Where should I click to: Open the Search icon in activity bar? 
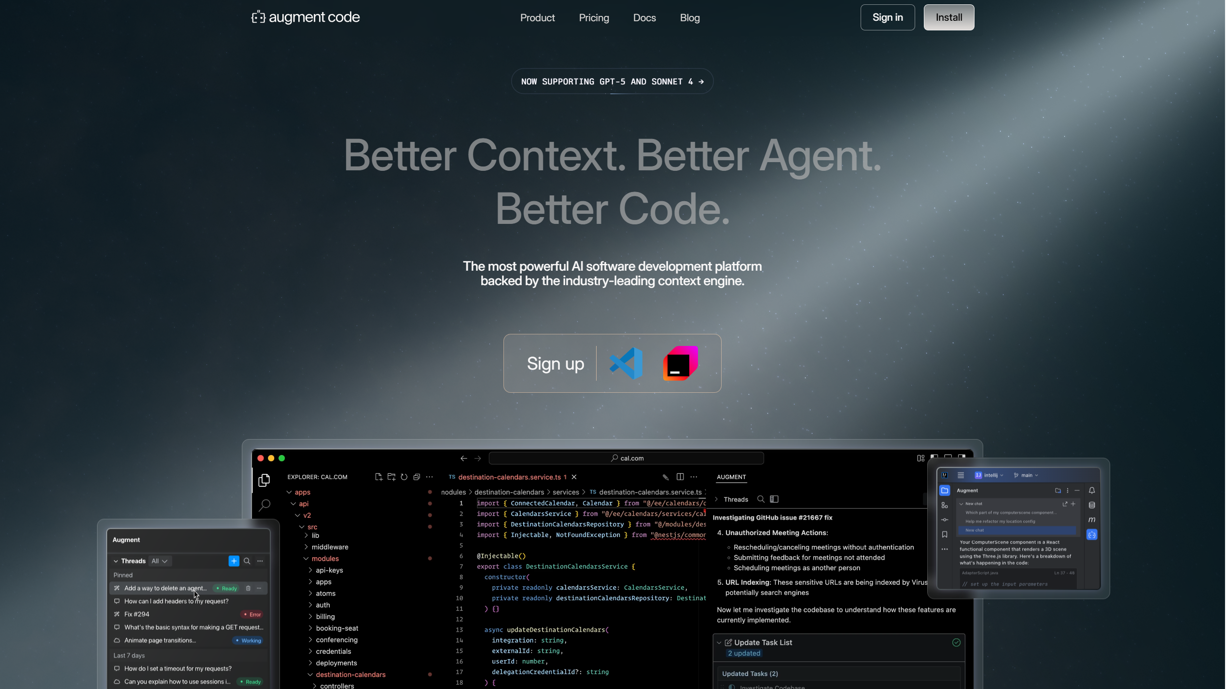(x=265, y=505)
